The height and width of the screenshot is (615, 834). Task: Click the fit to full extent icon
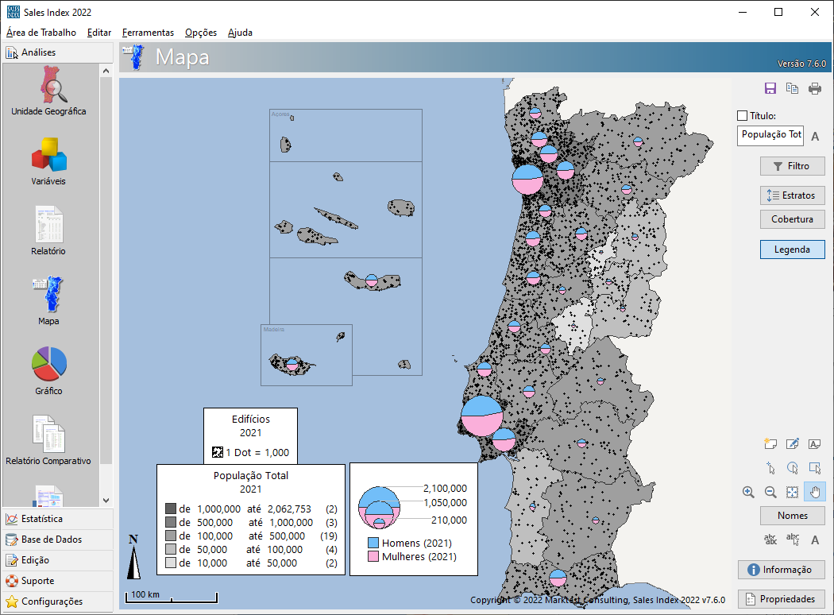(x=792, y=492)
